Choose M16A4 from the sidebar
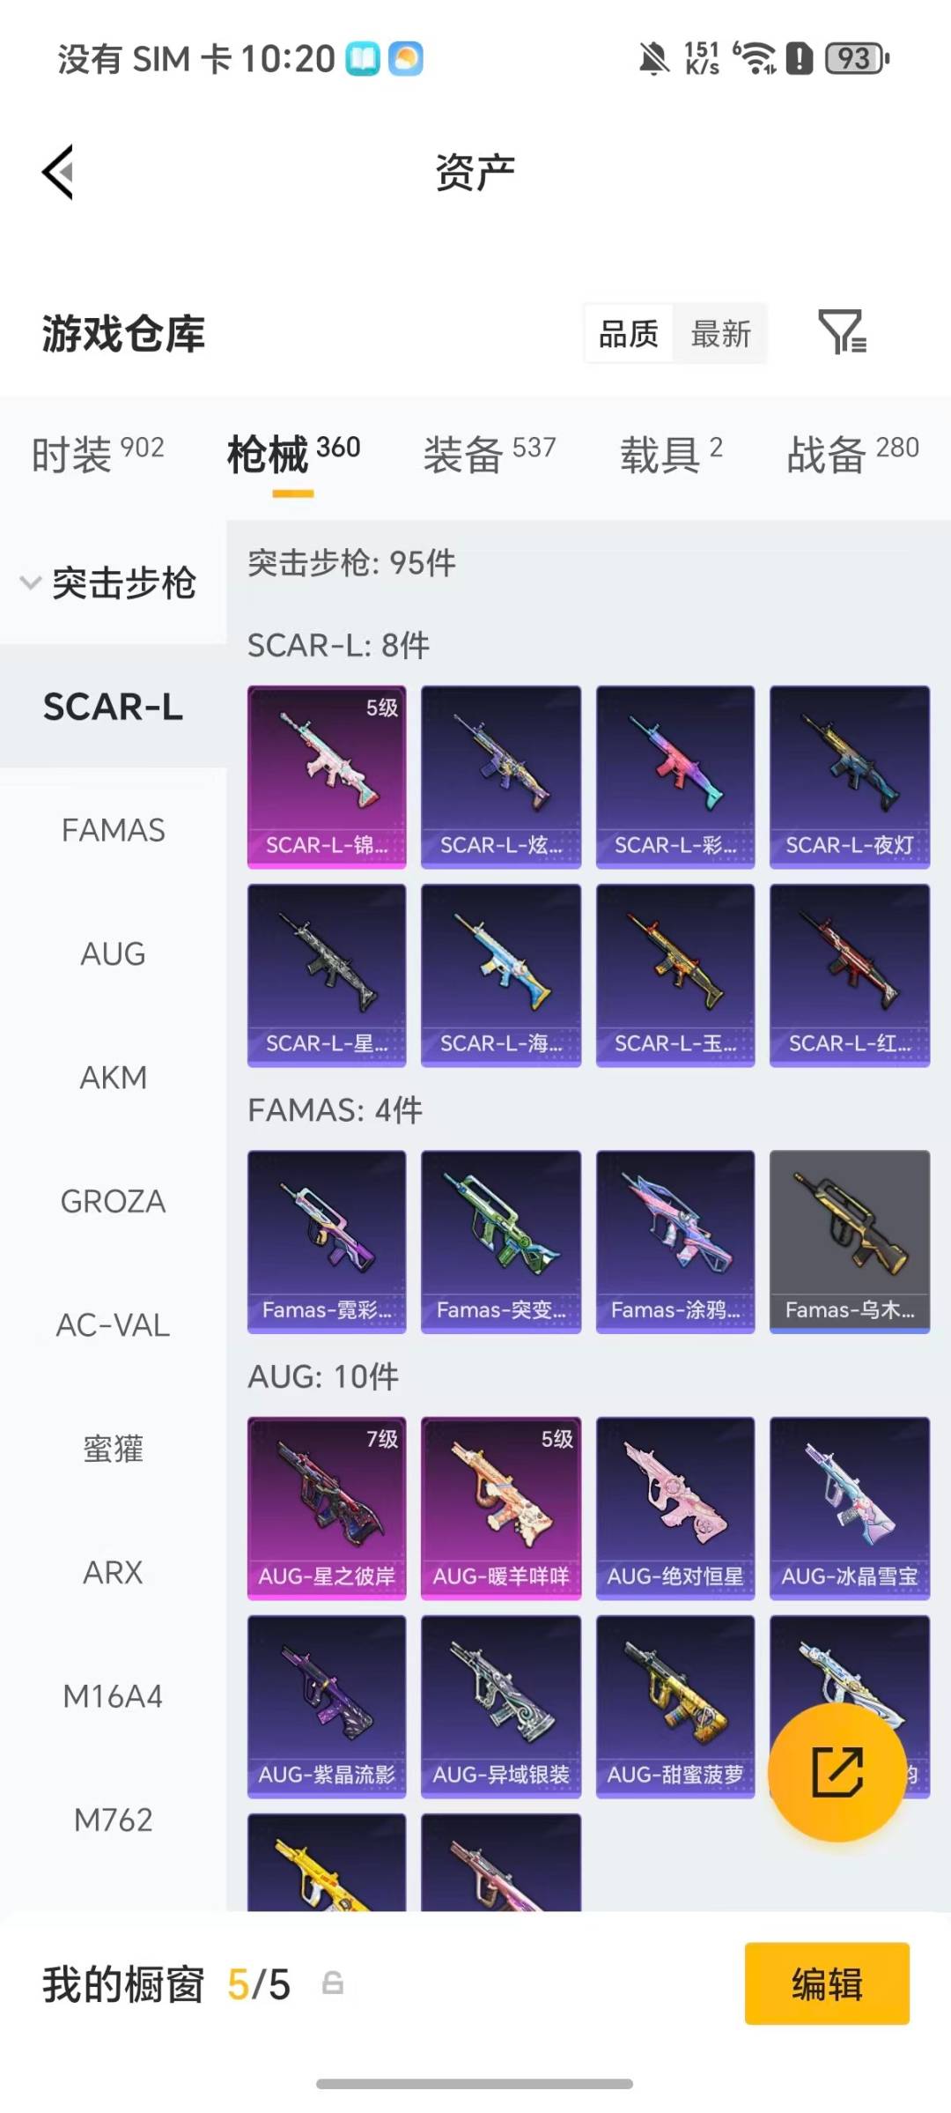 pyautogui.click(x=114, y=1696)
